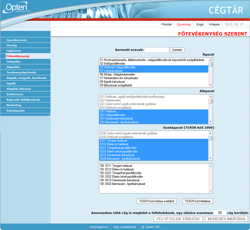Open Alapítás dátuma menu item
Image resolution: width=250 pixels, height=230 pixels.
coord(25,89)
